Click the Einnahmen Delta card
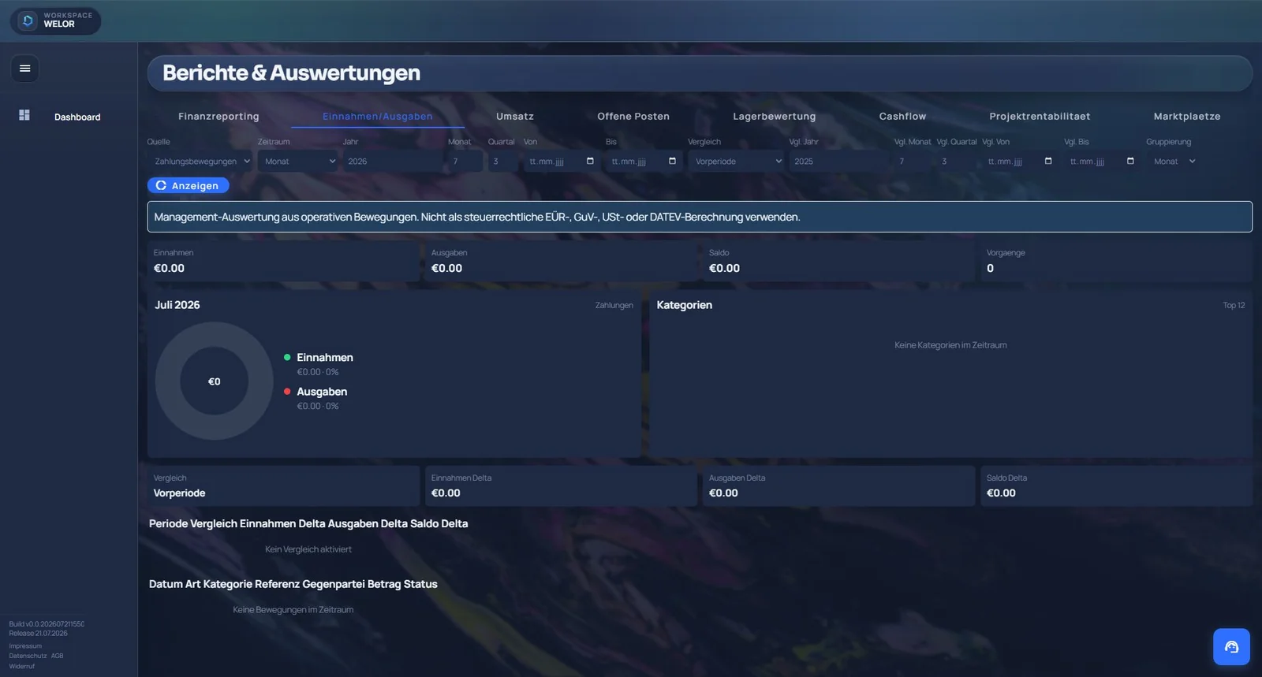This screenshot has height=677, width=1262. 561,485
